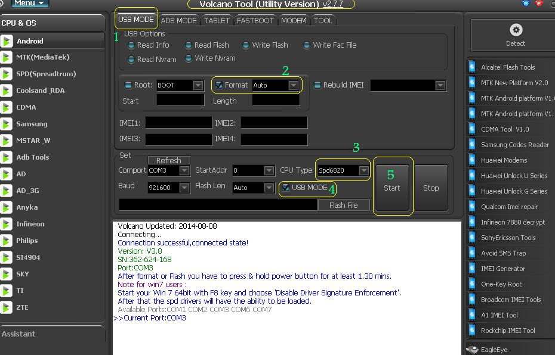The image size is (555, 355).
Task: Switch to the ADB MODE tab
Action: [x=179, y=20]
